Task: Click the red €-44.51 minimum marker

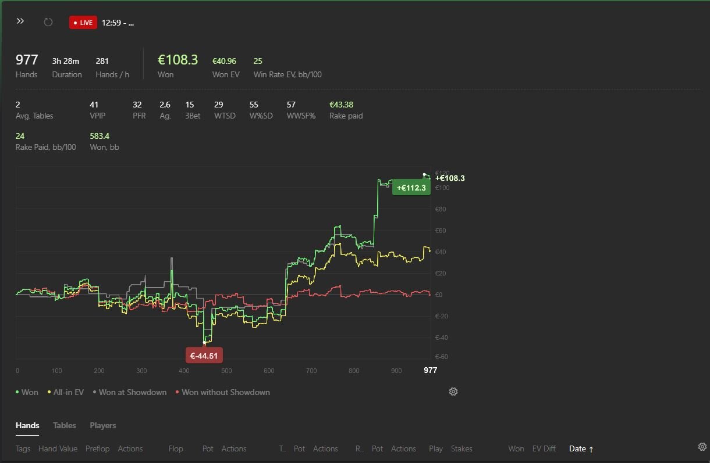Action: (x=204, y=355)
